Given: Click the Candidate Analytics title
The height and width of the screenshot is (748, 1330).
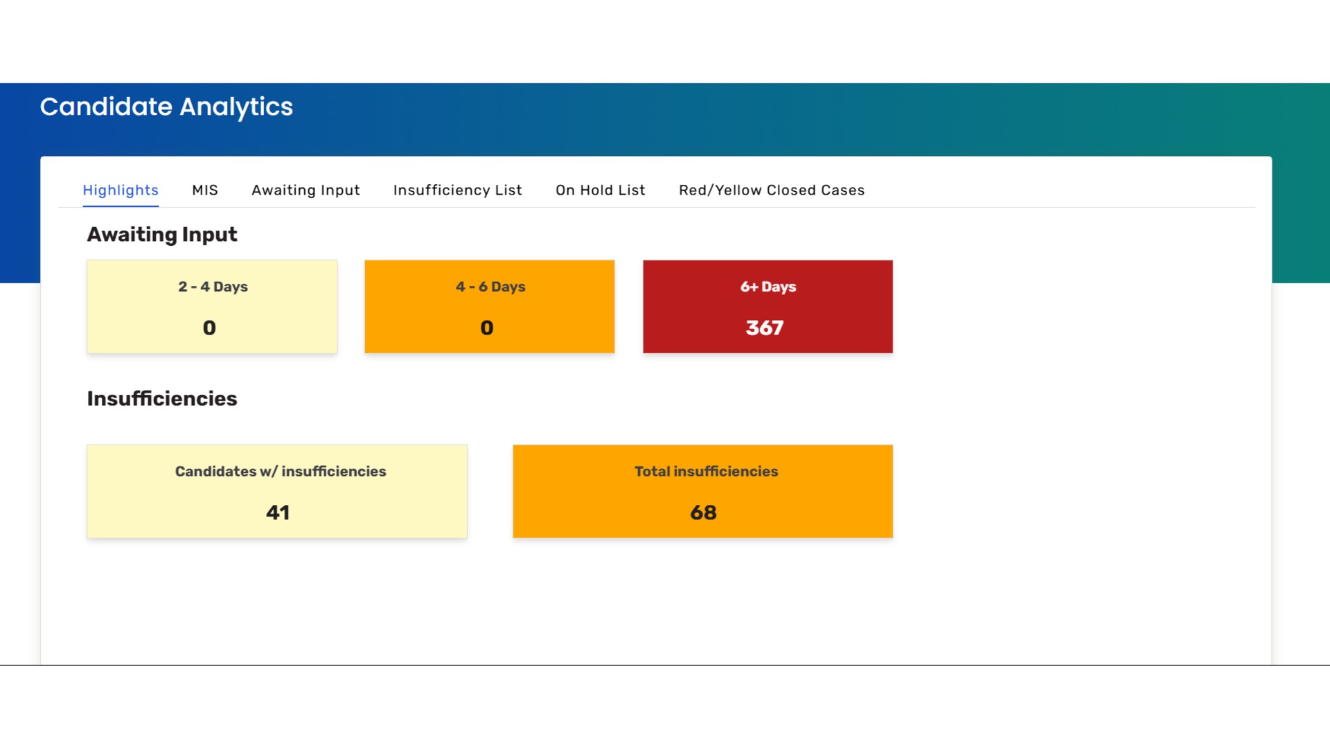Looking at the screenshot, I should 166,107.
